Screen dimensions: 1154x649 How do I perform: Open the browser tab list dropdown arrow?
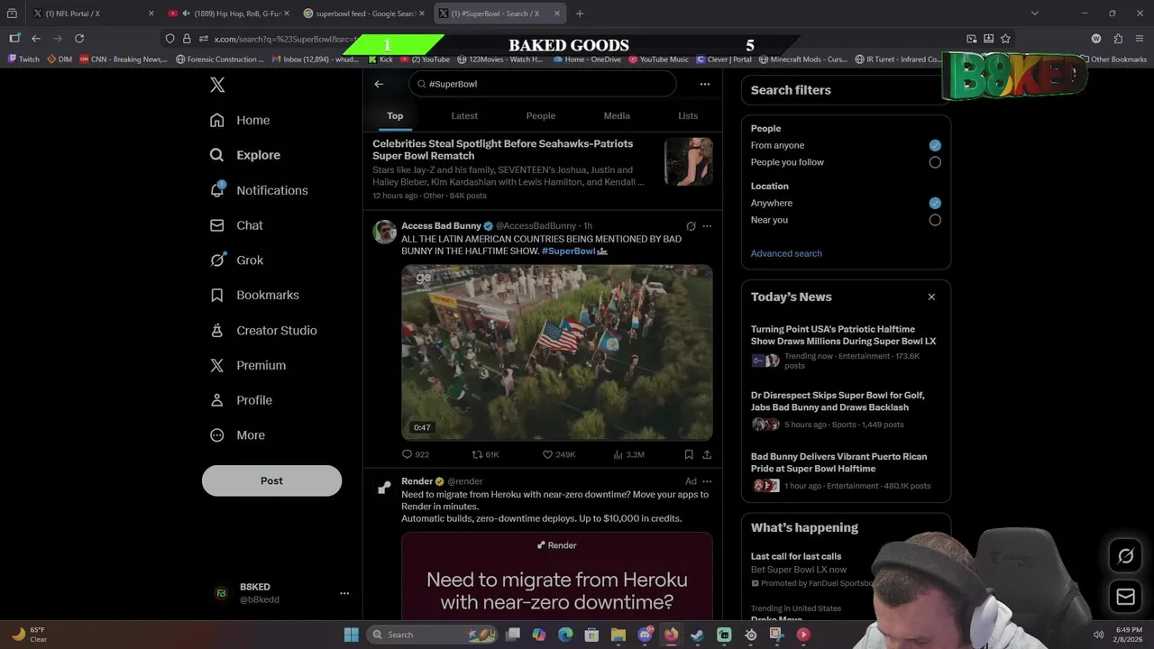[x=1035, y=14]
